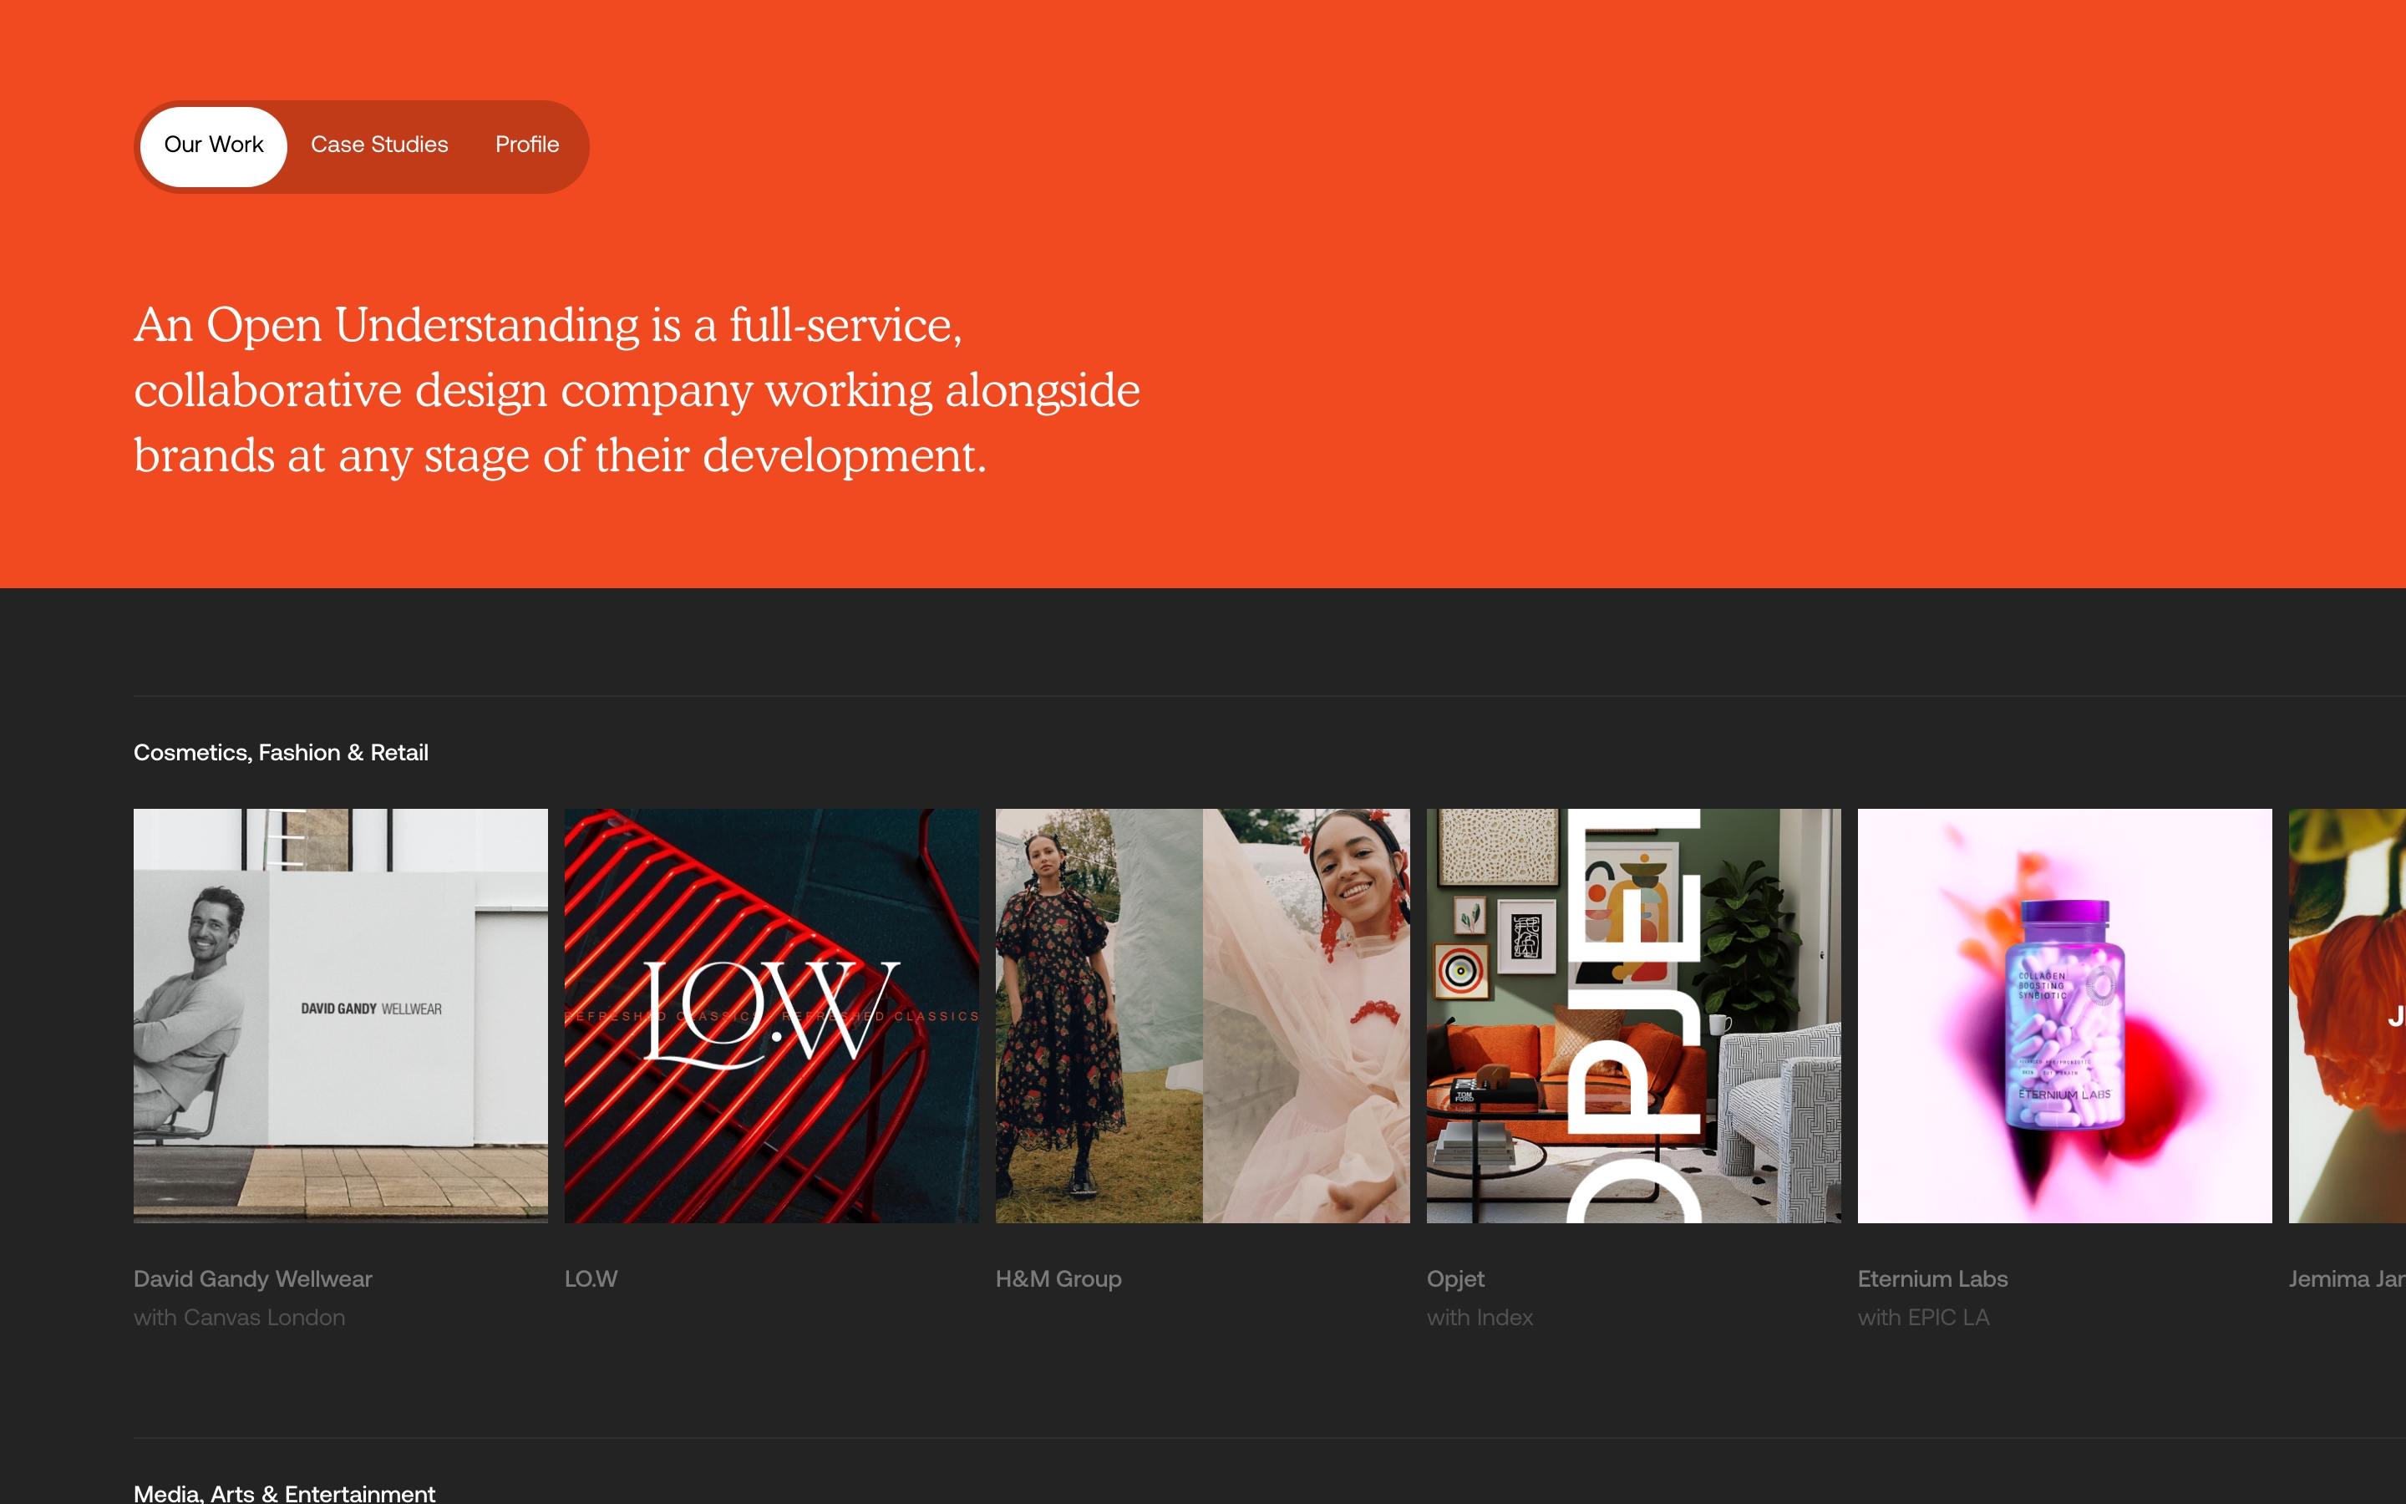This screenshot has height=1504, width=2406.
Task: Open the H&M Group project thumbnail
Action: 1202,1014
